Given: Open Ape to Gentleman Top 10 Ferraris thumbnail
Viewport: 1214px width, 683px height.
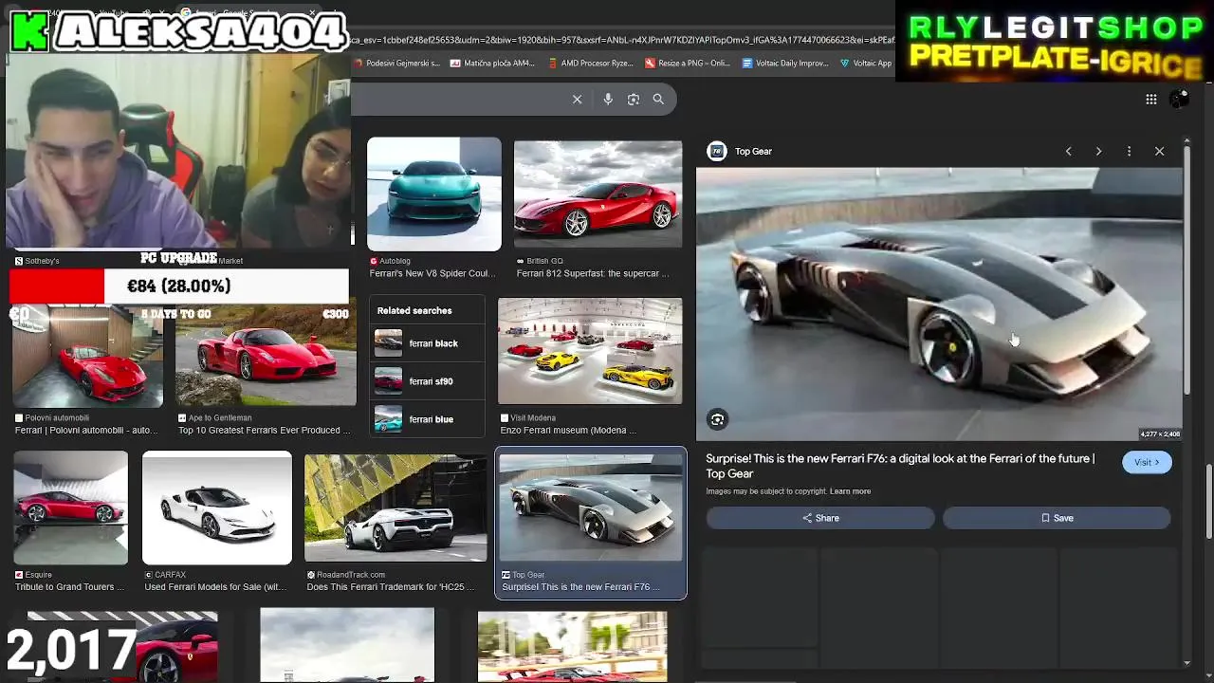Looking at the screenshot, I should (x=266, y=356).
